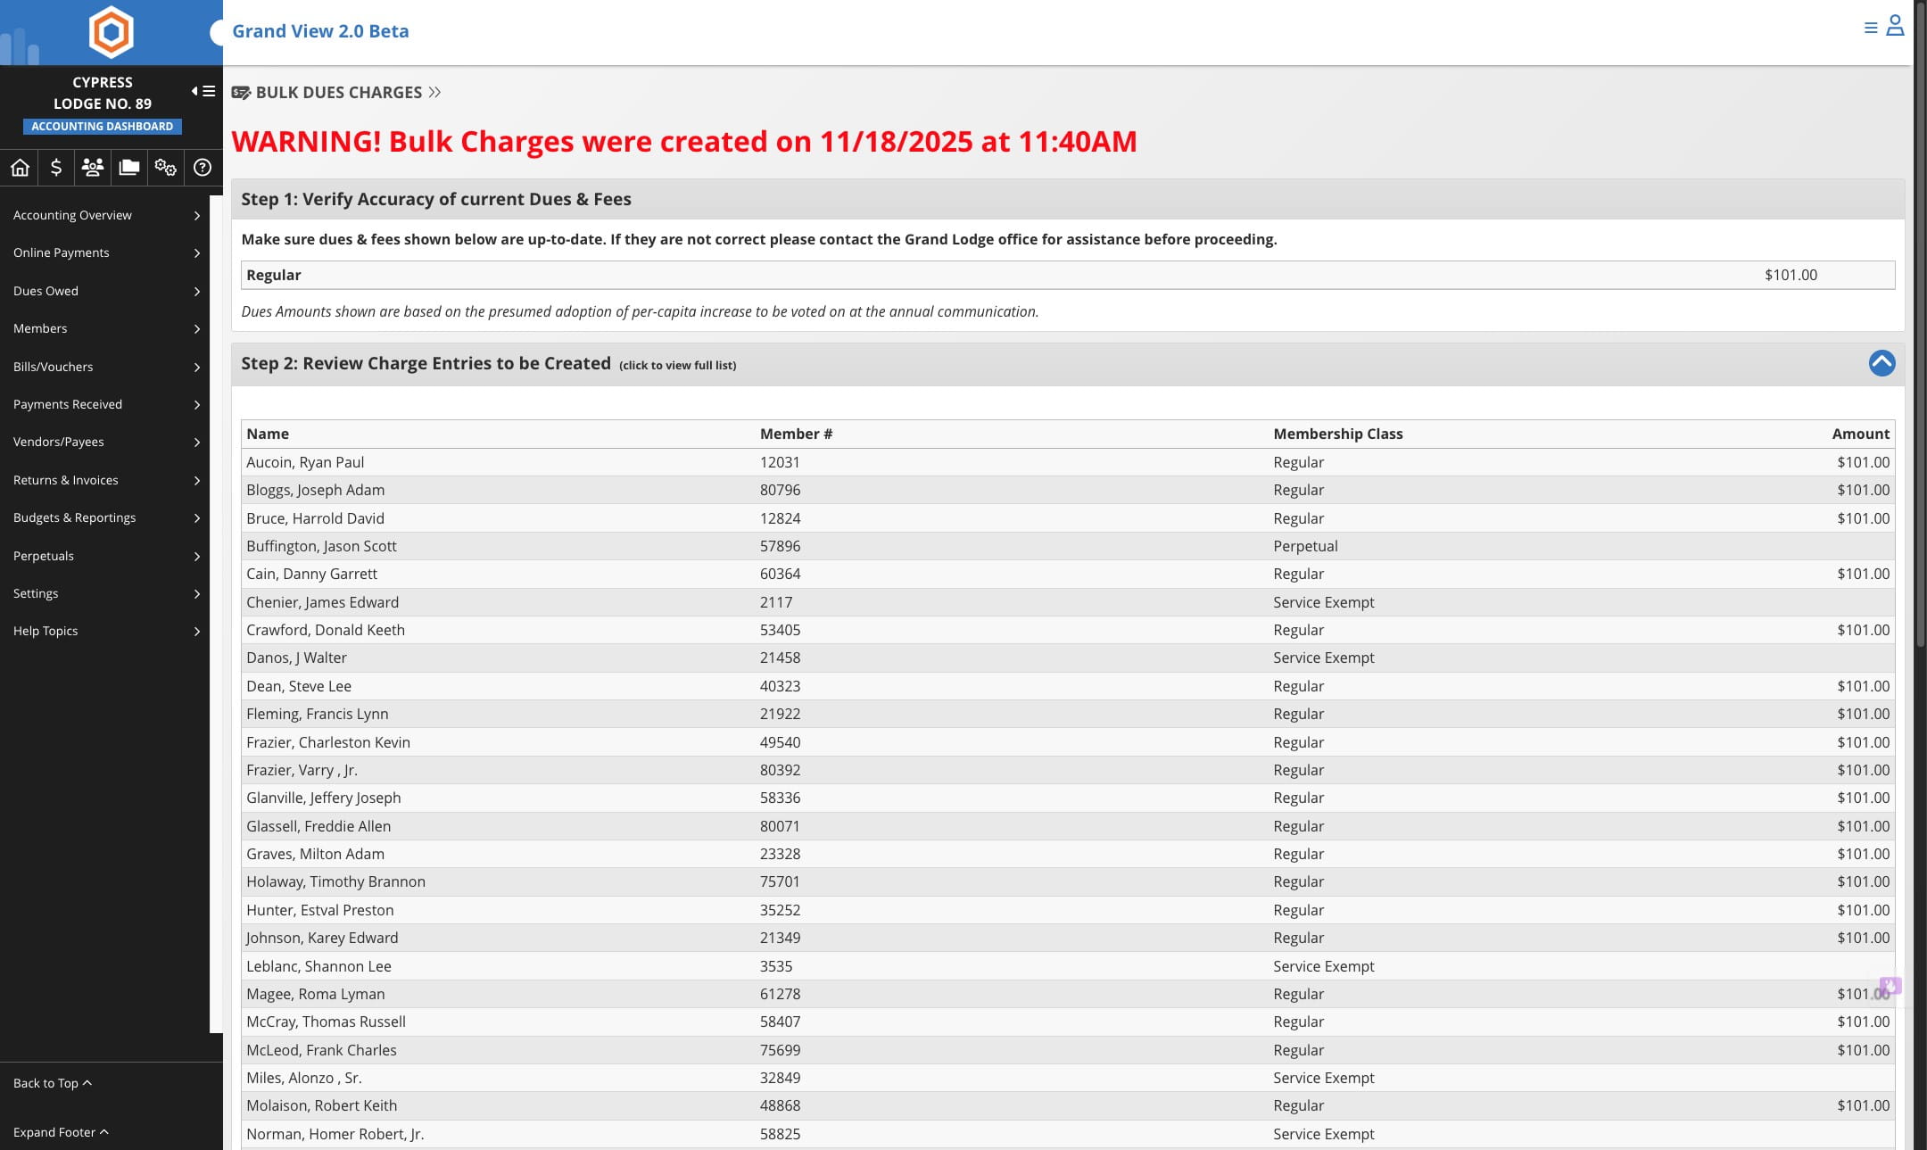1927x1150 pixels.
Task: Click the Accounting Dashboard badge
Action: (x=103, y=127)
